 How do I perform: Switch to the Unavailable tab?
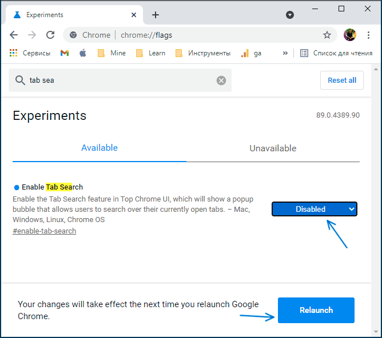[273, 148]
